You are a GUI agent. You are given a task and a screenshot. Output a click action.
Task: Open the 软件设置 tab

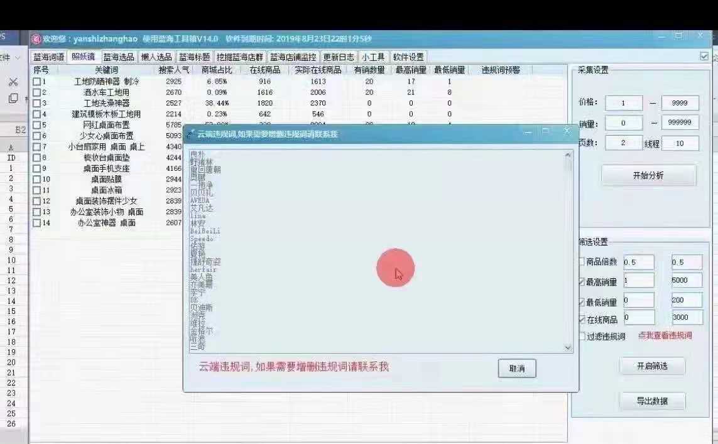pyautogui.click(x=408, y=57)
